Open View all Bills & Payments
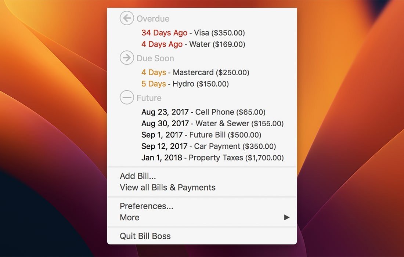 (x=167, y=188)
